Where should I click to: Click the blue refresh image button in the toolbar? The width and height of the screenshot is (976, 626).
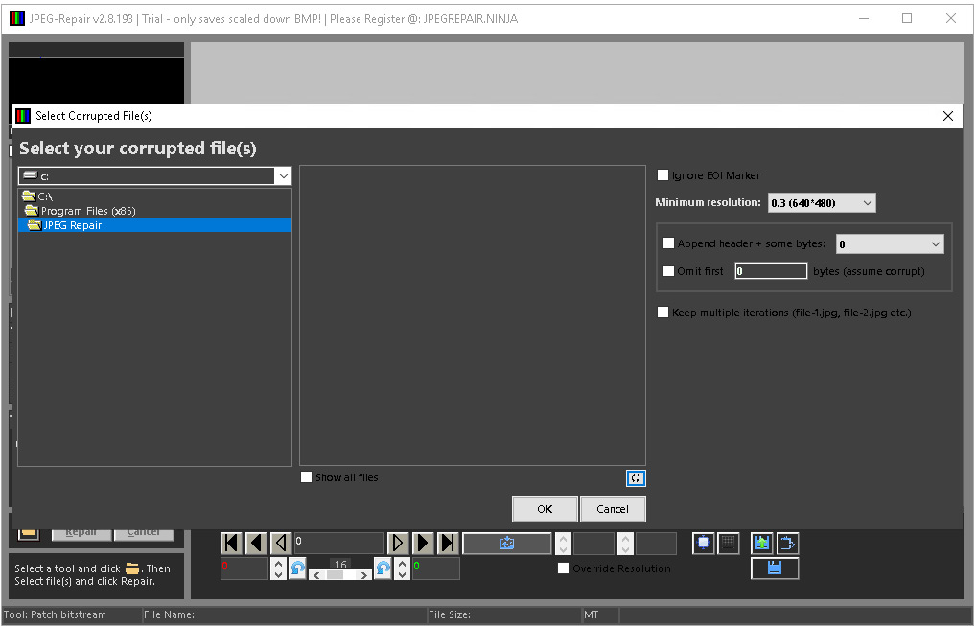point(506,544)
